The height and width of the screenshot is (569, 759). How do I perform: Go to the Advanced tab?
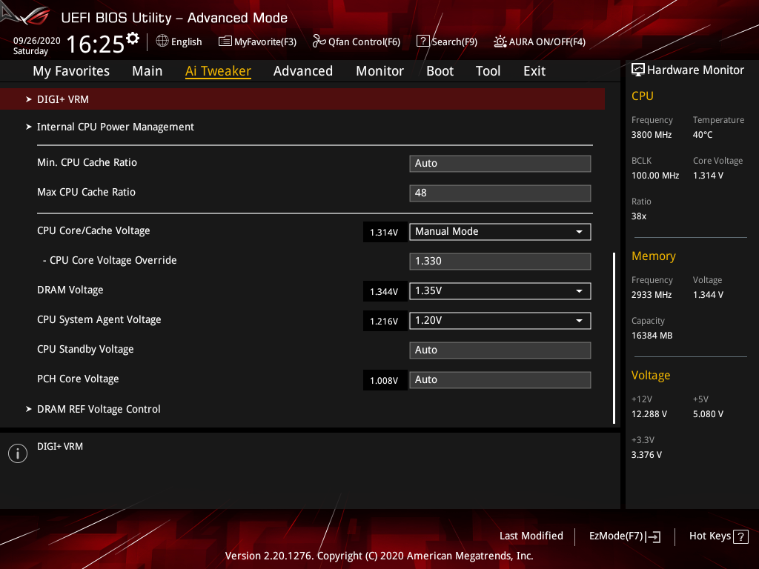(x=303, y=71)
